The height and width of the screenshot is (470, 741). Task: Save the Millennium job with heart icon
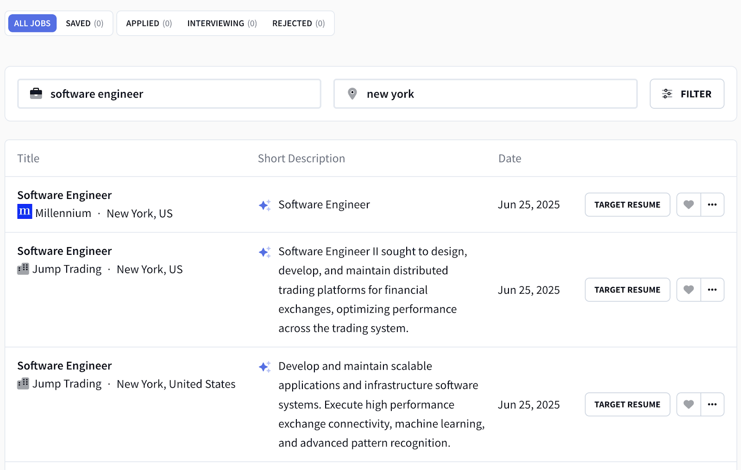689,204
